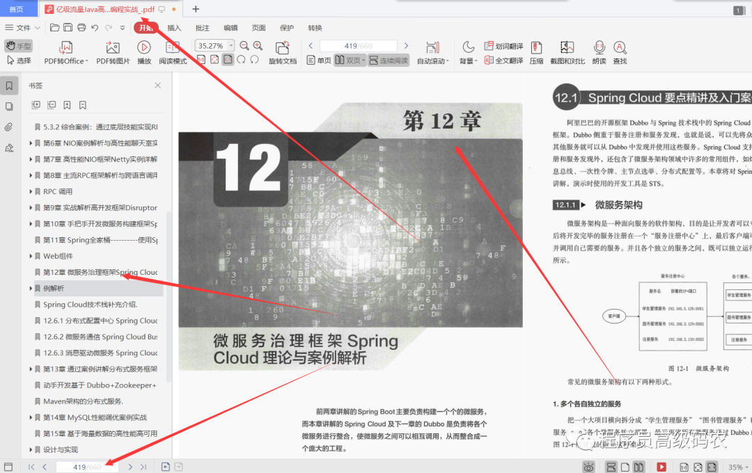752x473 pixels.
Task: Open the 文件 file menu dropdown
Action: [22, 28]
